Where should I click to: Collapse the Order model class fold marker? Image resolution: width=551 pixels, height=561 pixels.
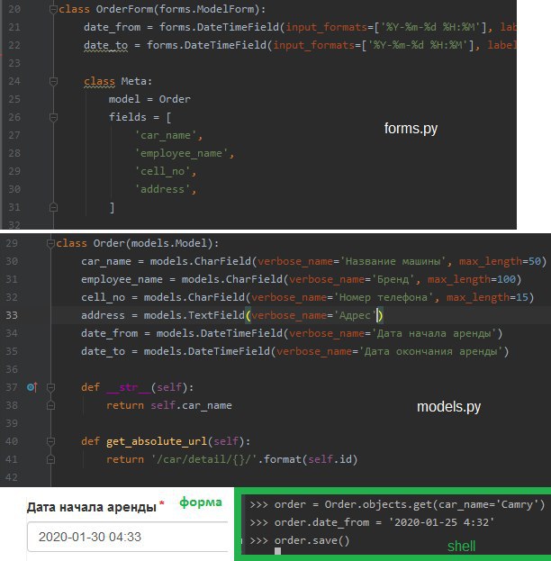(x=50, y=243)
